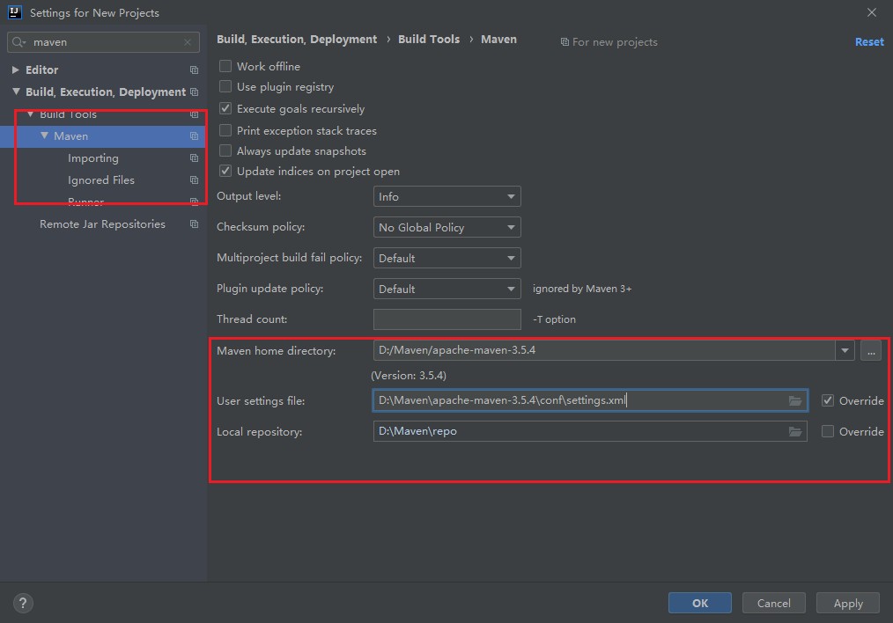
Task: Enable the Work offline checkbox
Action: 225,66
